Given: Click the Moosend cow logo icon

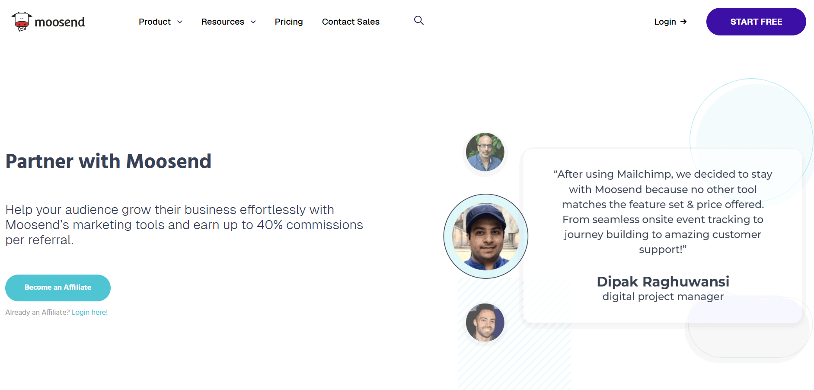Looking at the screenshot, I should (x=22, y=22).
